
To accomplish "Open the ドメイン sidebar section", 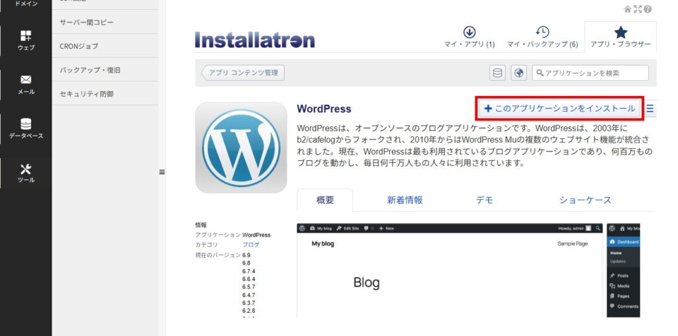I will pos(26,5).
